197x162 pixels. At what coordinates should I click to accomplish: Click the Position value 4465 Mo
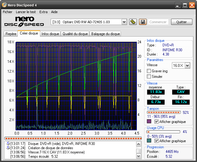click(x=172, y=152)
